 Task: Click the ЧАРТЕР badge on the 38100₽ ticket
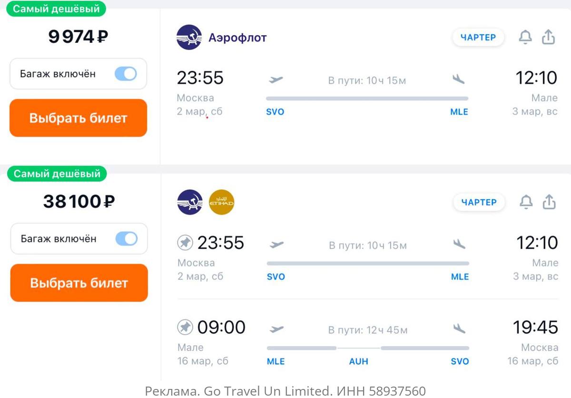479,202
